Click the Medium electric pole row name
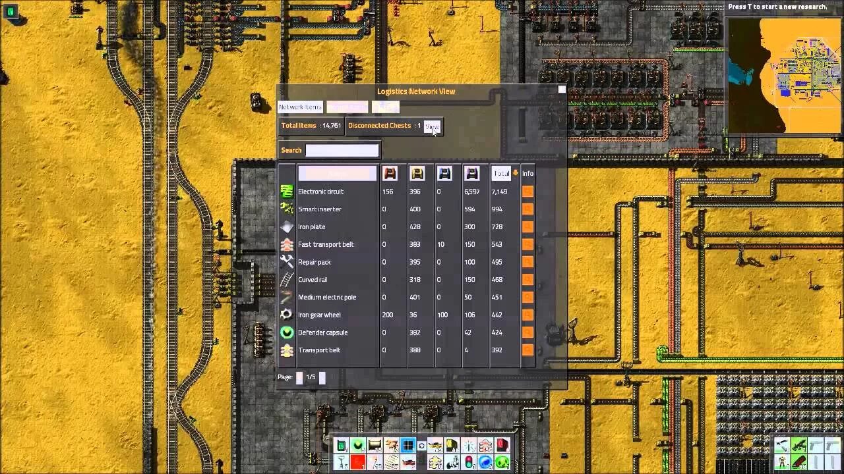The height and width of the screenshot is (474, 844). click(327, 298)
